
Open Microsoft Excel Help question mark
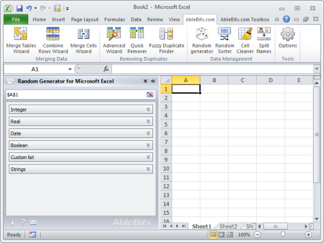click(286, 19)
